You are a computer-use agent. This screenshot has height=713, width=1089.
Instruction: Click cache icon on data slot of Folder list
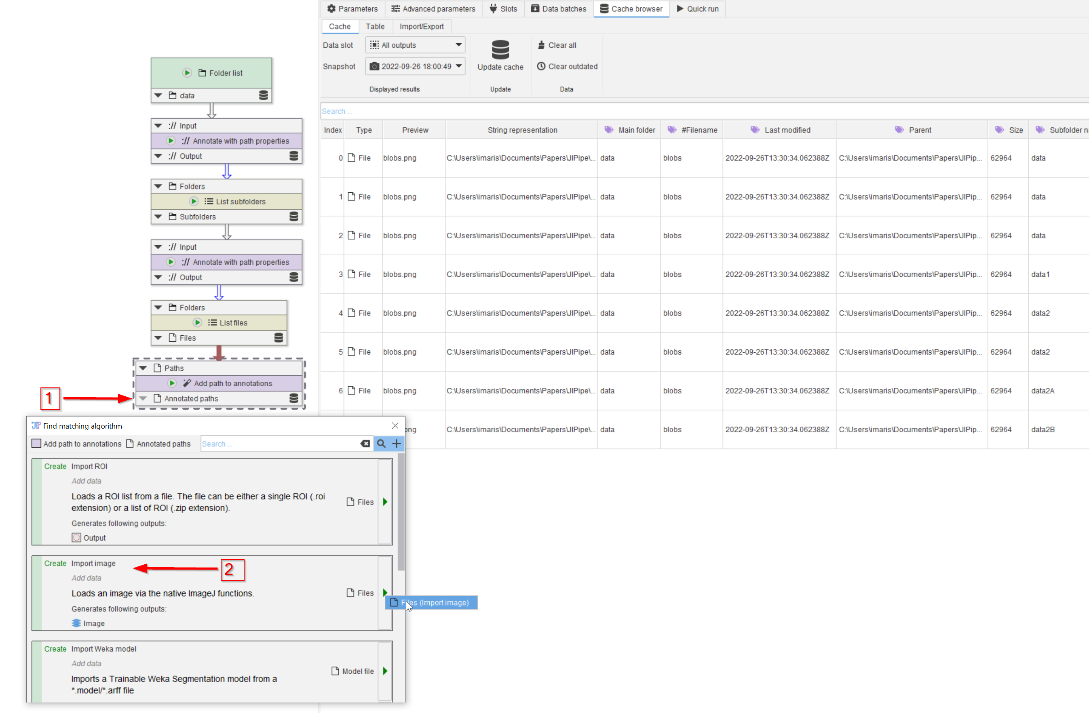pyautogui.click(x=264, y=95)
